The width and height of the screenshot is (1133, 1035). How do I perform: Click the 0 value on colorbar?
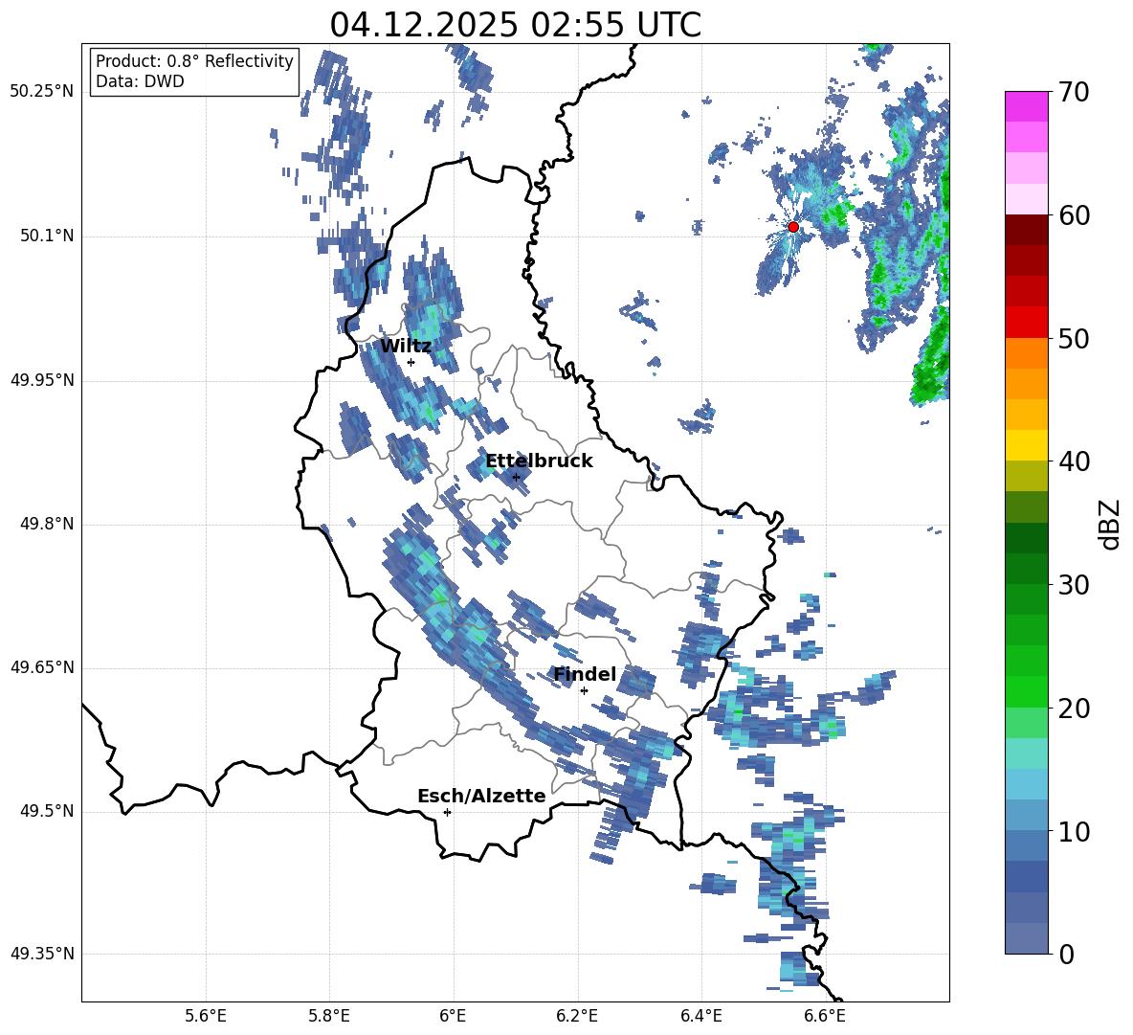pyautogui.click(x=1067, y=955)
